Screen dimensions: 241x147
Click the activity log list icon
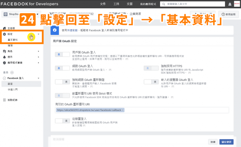coord(4,100)
